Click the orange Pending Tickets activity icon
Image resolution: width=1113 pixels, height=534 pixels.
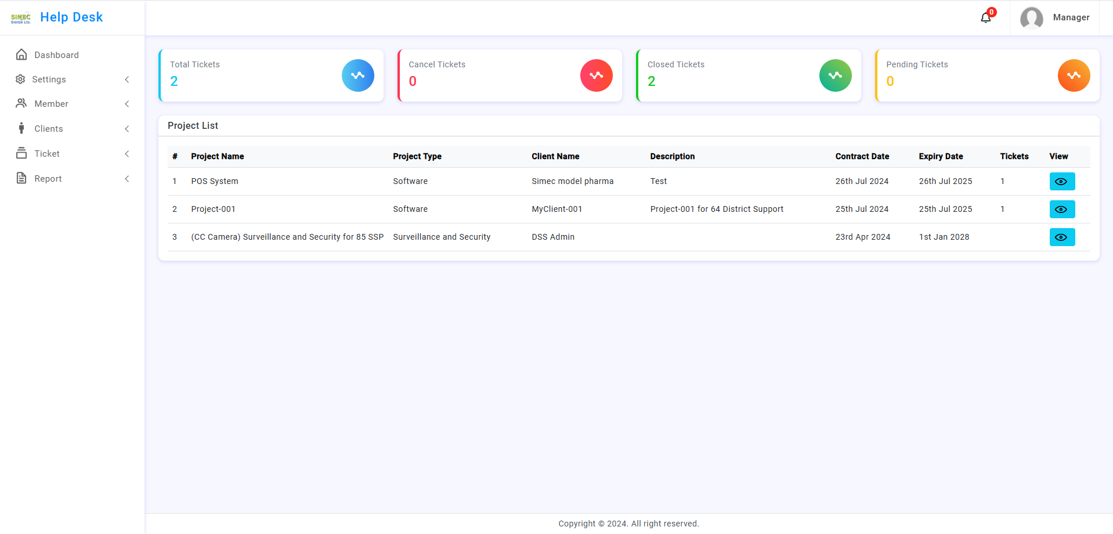(1074, 75)
